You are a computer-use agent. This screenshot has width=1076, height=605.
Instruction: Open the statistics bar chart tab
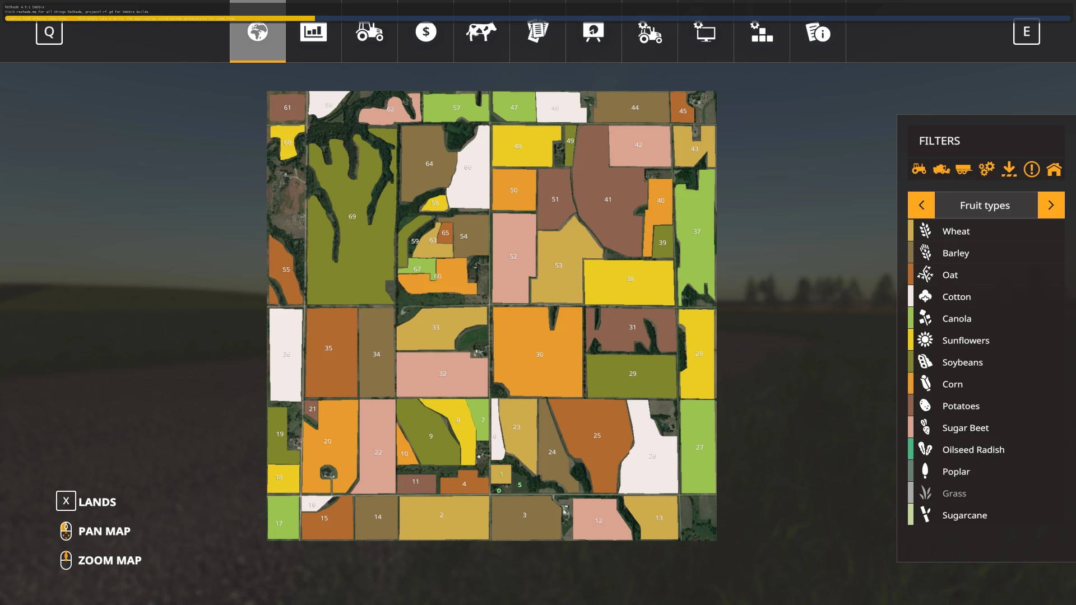pos(313,32)
